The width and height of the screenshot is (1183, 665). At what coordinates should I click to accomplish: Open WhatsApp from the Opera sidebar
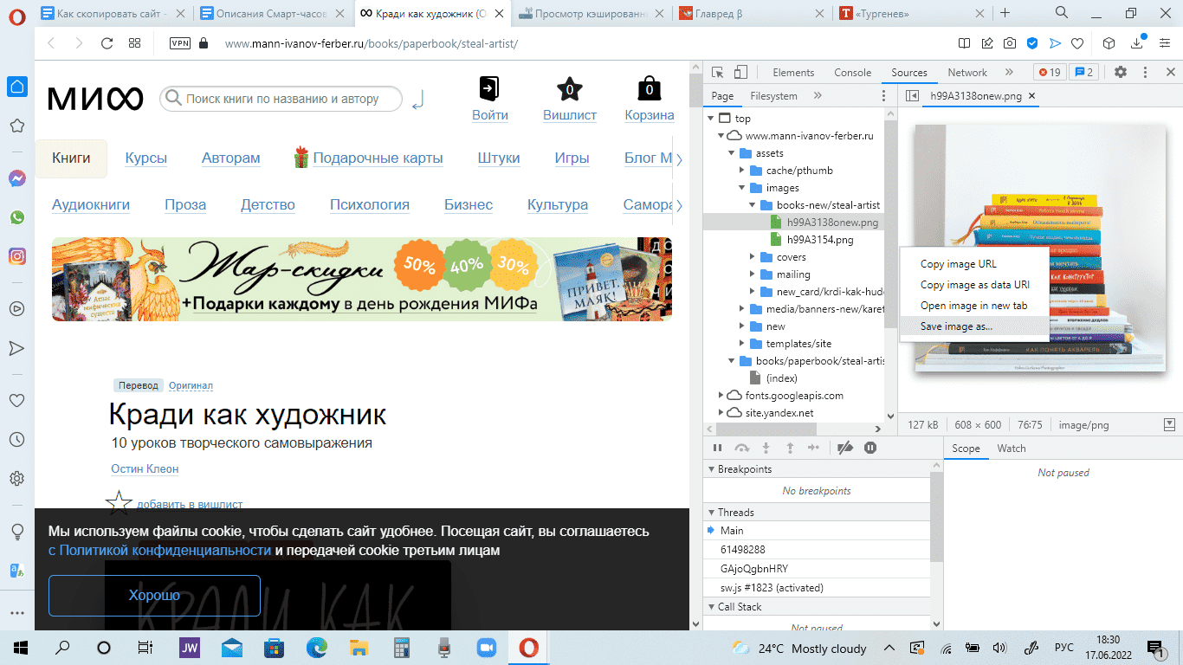(16, 217)
